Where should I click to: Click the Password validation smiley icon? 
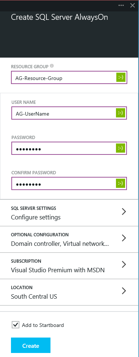(x=120, y=148)
